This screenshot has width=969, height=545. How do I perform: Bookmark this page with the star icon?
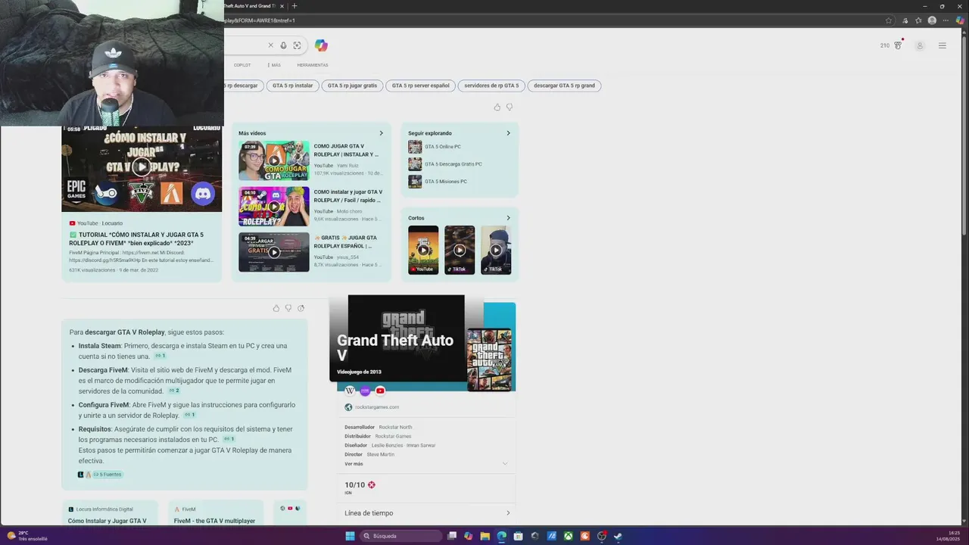(x=889, y=20)
